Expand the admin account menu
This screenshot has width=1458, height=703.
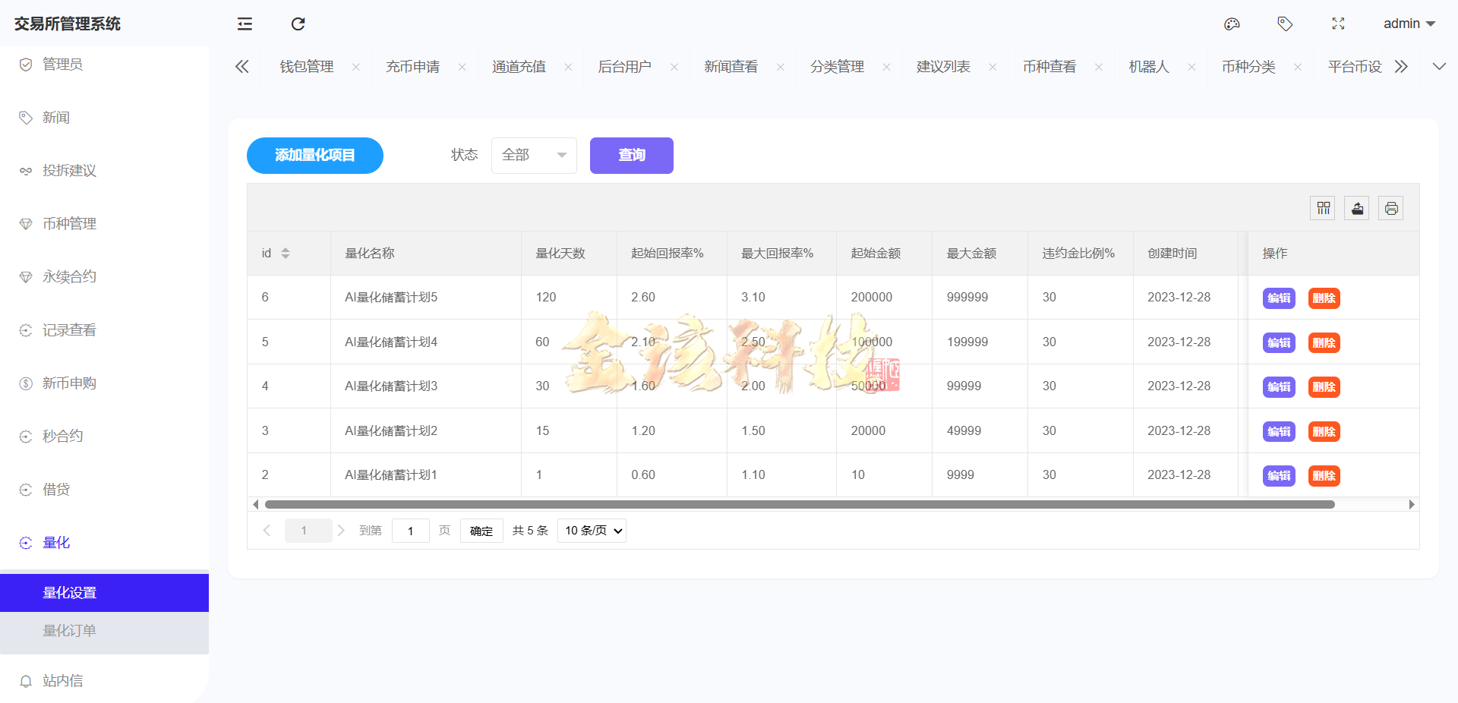[x=1409, y=24]
